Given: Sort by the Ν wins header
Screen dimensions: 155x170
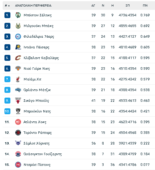Looking at the screenshot, I should coord(103,6).
